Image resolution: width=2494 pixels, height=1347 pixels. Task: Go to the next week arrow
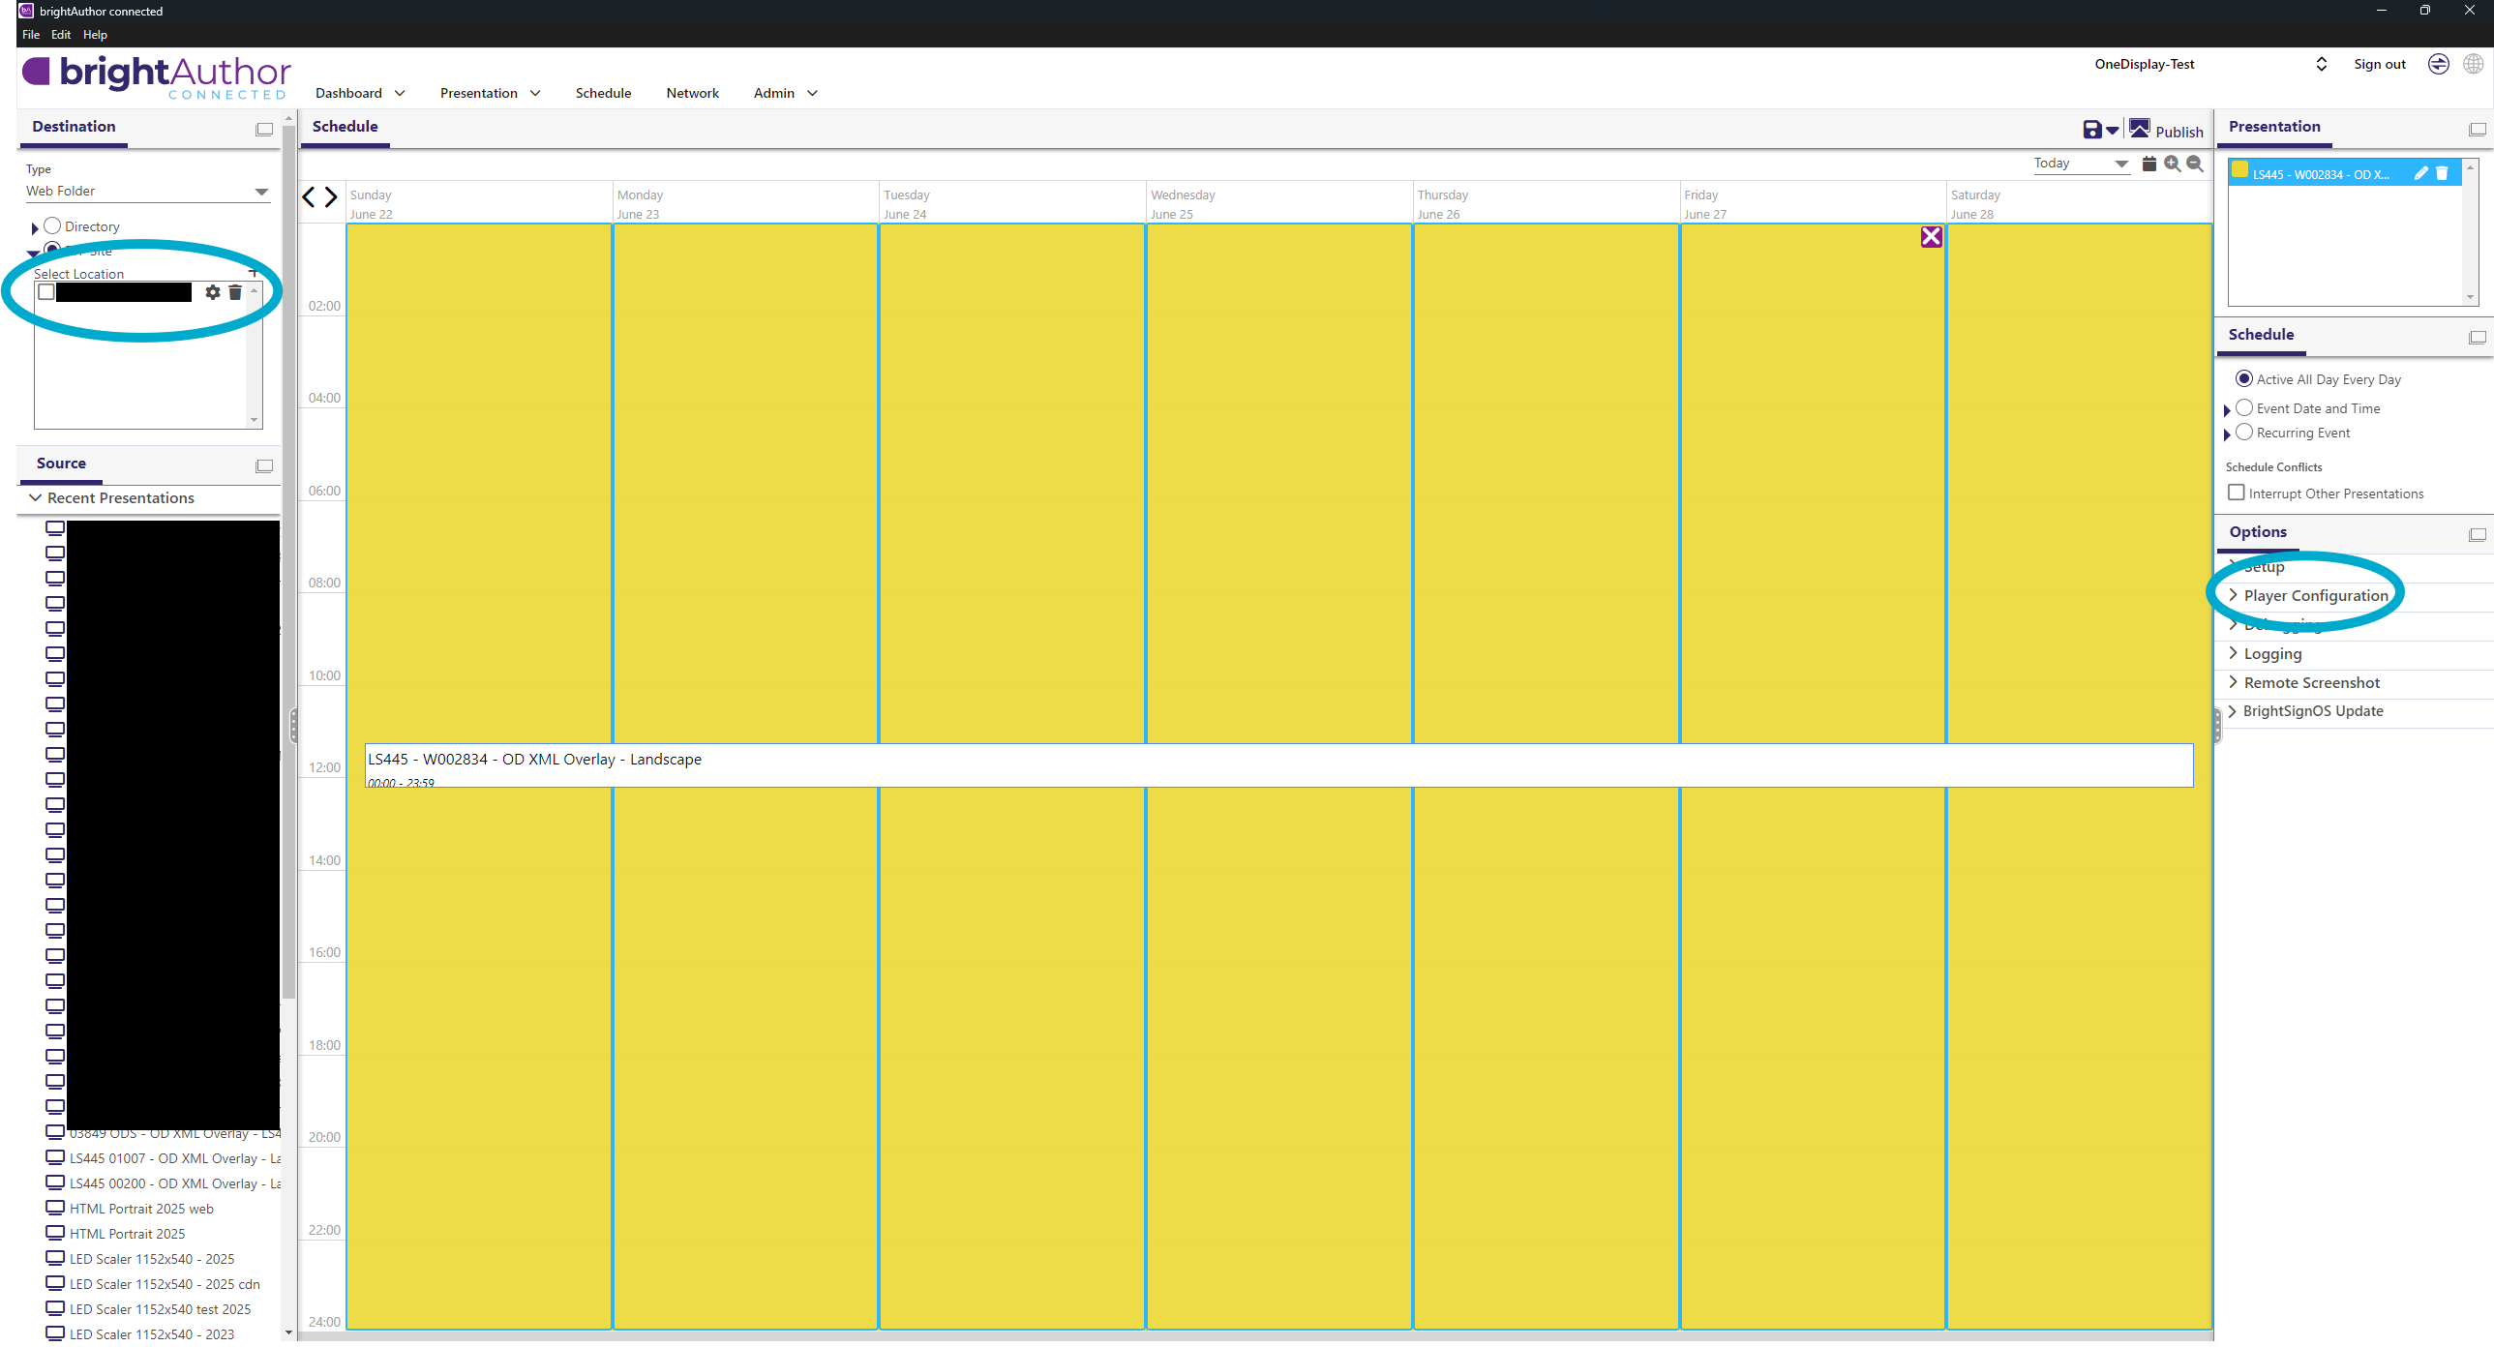coord(331,197)
